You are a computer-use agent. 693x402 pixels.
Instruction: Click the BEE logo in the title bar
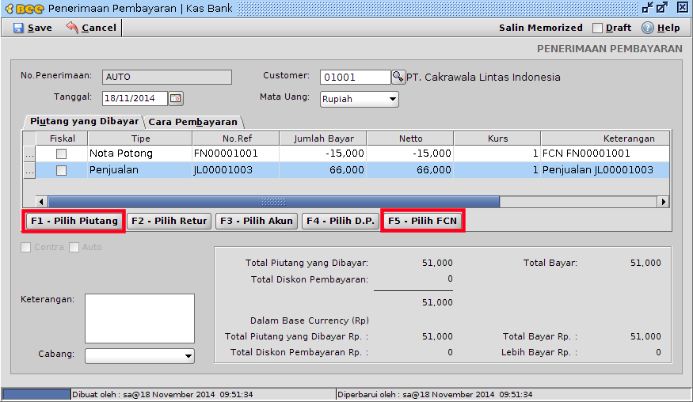pyautogui.click(x=25, y=9)
